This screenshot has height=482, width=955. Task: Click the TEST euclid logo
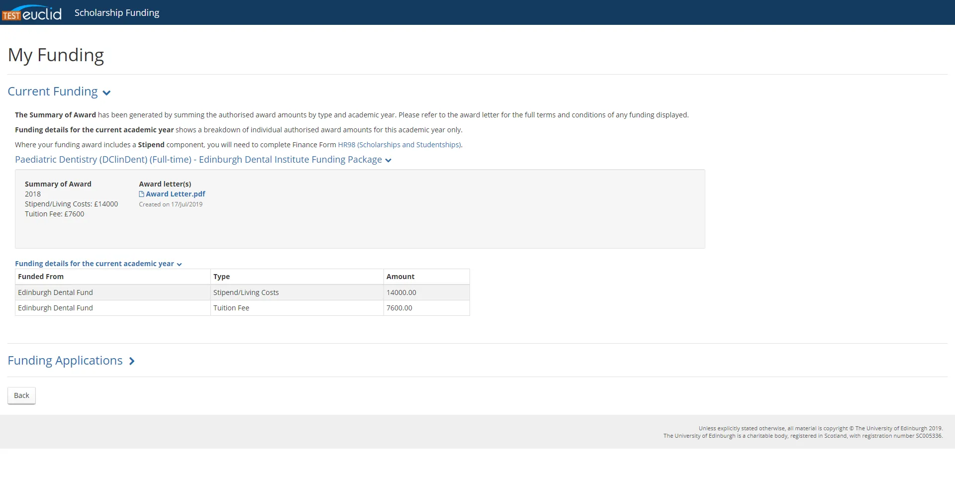point(32,13)
